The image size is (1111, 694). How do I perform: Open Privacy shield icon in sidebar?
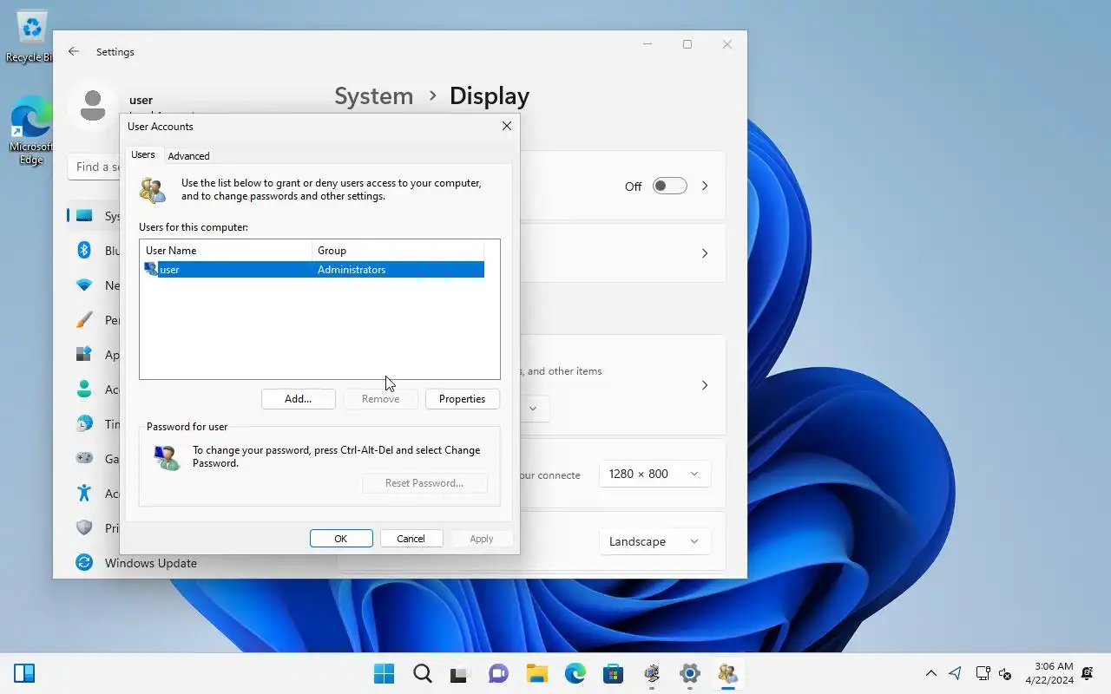pyautogui.click(x=84, y=528)
